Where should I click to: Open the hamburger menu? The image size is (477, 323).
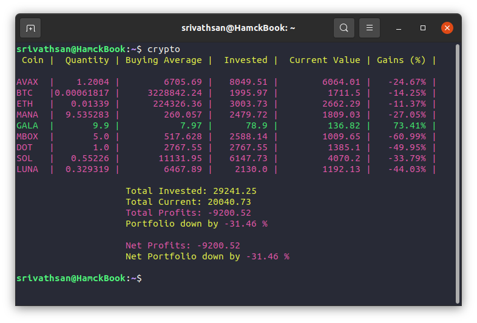370,28
